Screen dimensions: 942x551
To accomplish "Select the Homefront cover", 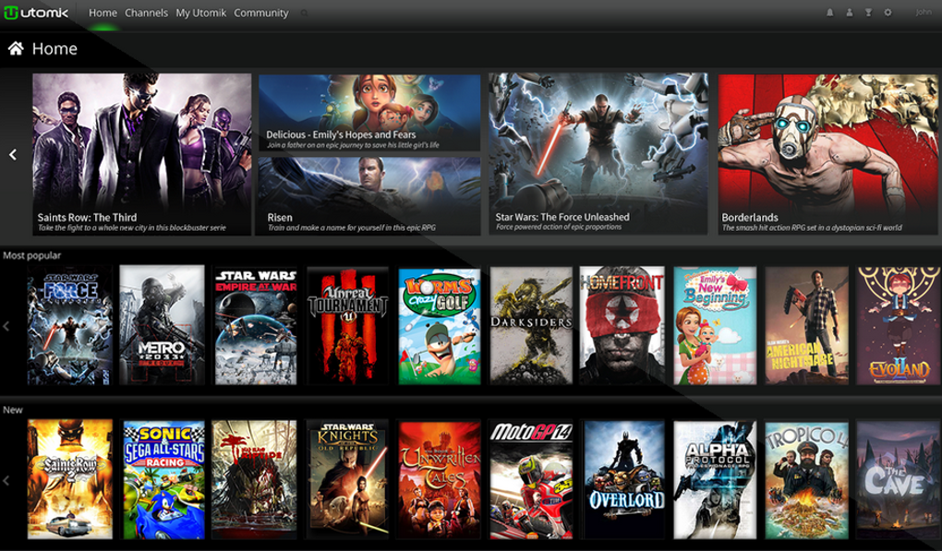I will coord(622,325).
